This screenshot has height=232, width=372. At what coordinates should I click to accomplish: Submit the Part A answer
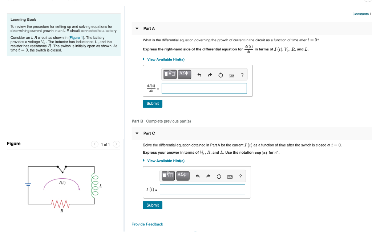click(x=152, y=103)
